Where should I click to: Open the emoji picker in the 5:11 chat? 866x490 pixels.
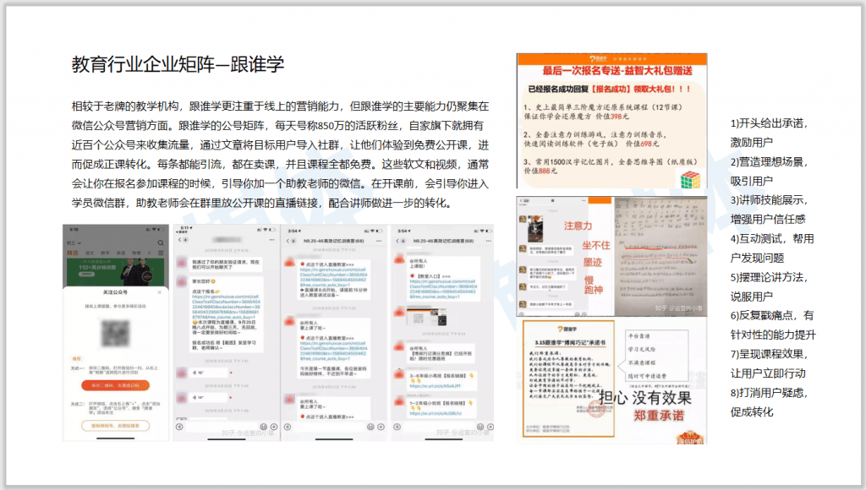click(264, 427)
